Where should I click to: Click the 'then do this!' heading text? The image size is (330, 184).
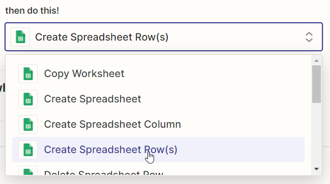[x=32, y=11]
